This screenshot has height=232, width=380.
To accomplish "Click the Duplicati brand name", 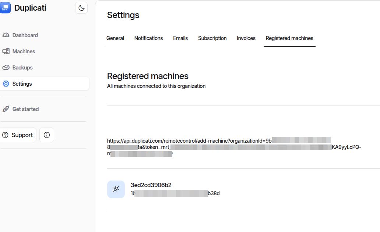I will [30, 8].
